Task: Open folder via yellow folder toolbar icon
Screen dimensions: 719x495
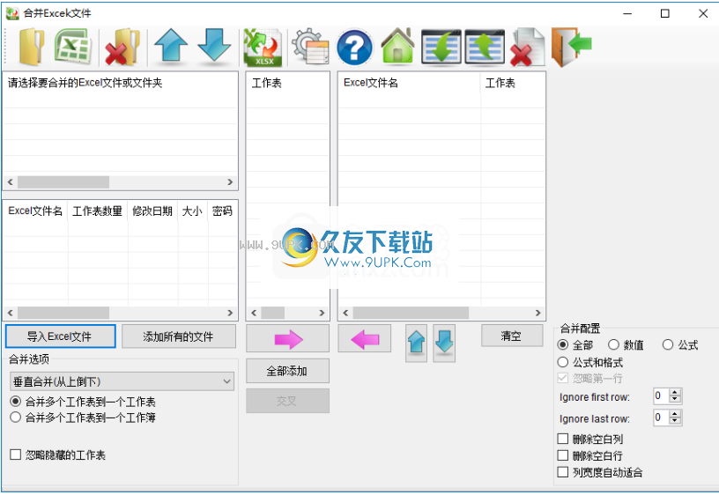Action: click(x=31, y=47)
